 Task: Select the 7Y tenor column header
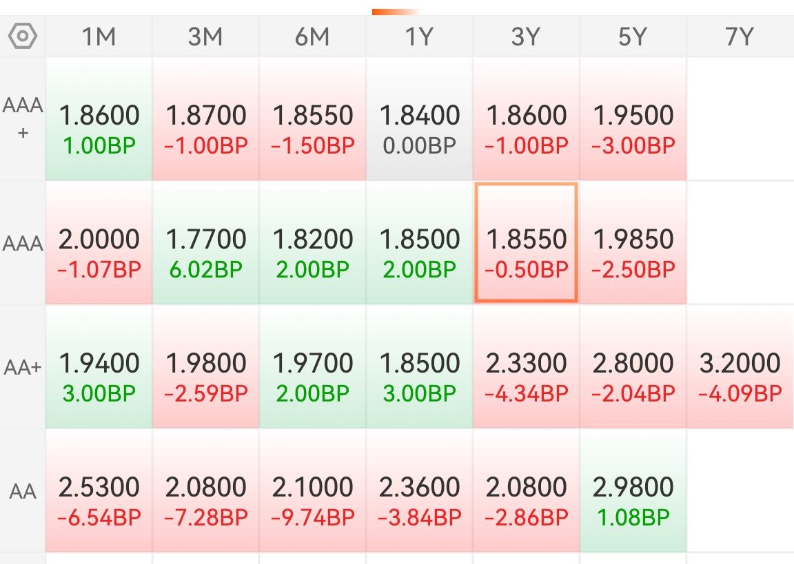(x=740, y=36)
